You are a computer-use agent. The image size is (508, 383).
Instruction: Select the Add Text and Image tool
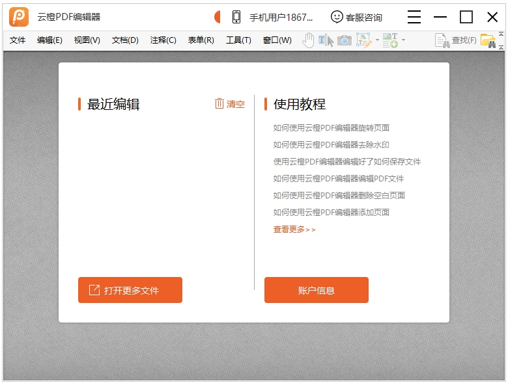point(390,40)
